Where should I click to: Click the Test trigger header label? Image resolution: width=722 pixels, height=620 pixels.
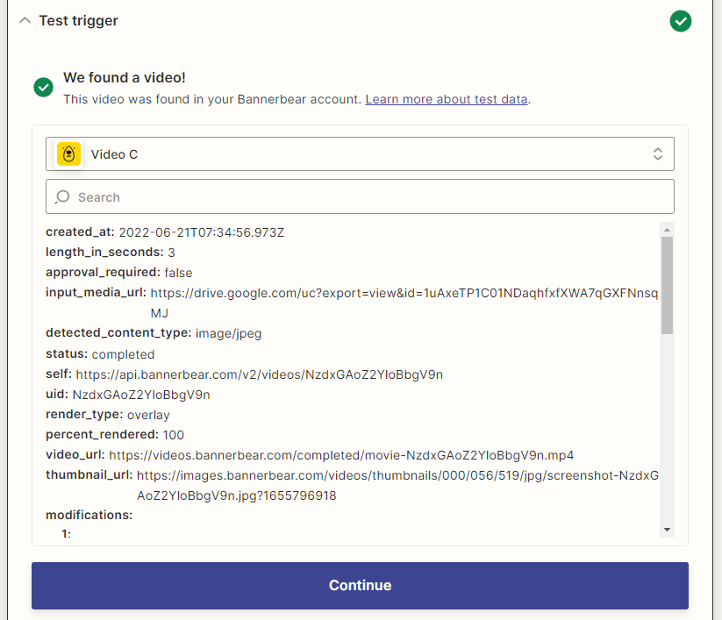click(76, 19)
